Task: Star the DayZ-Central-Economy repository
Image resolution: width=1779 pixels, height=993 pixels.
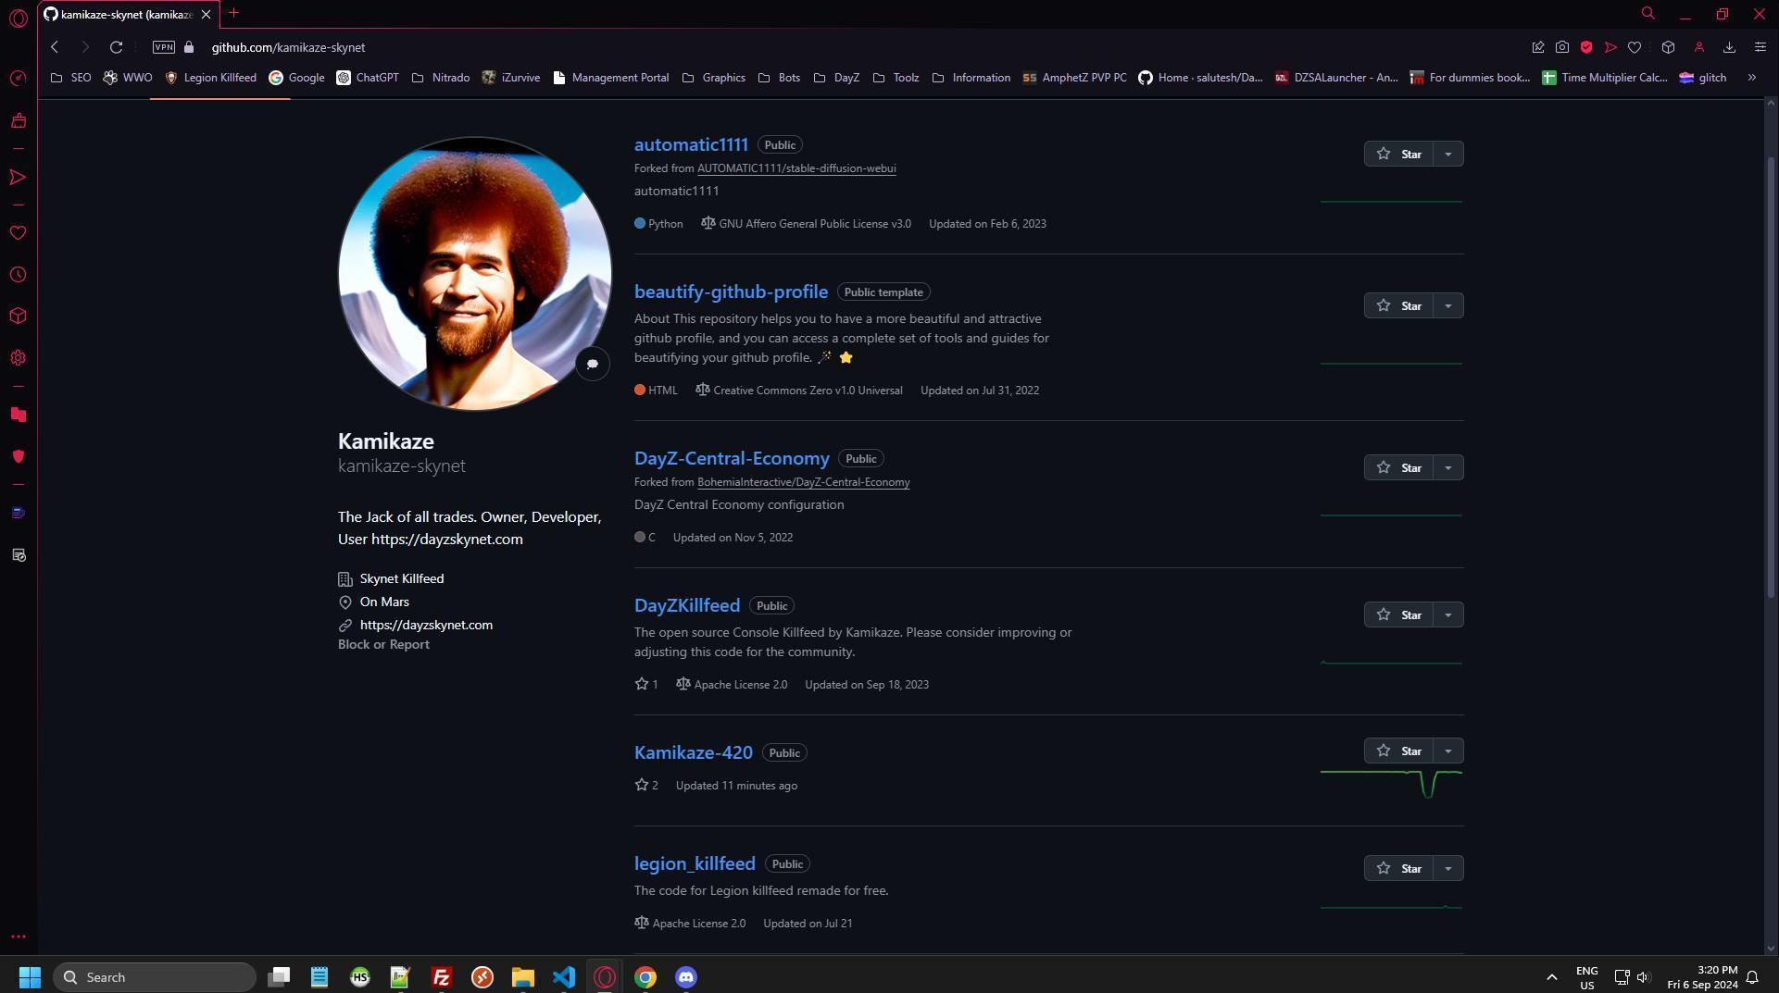Action: pos(1399,467)
